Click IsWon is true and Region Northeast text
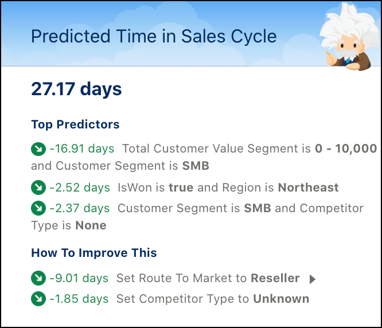The width and height of the screenshot is (382, 328). pyautogui.click(x=228, y=188)
